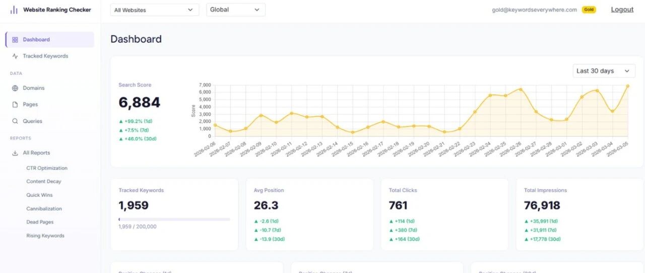Click the Tracked Keywords count 1,959

point(134,205)
